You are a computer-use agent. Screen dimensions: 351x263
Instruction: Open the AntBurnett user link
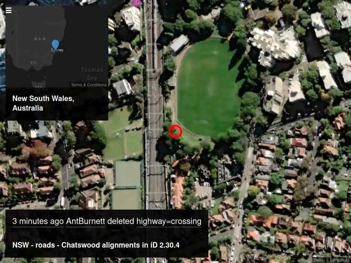point(85,221)
